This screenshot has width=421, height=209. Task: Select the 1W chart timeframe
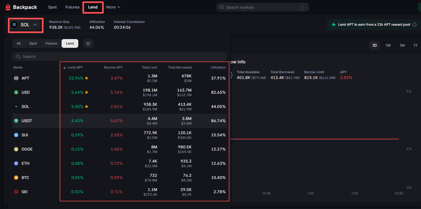click(388, 45)
